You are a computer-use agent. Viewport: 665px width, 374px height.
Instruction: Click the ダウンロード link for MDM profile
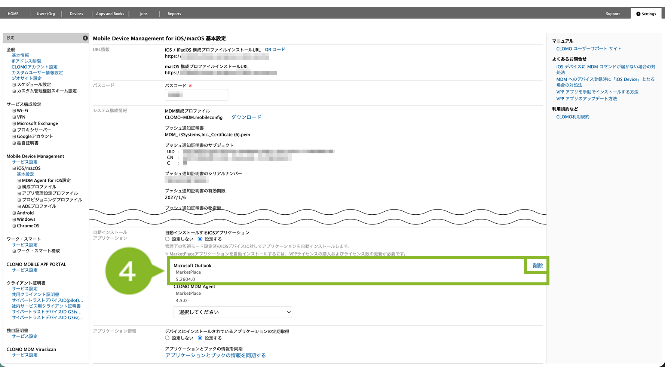(246, 117)
